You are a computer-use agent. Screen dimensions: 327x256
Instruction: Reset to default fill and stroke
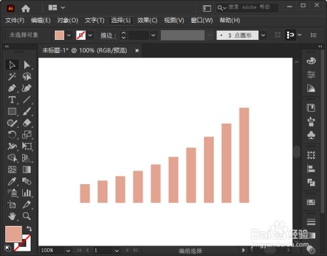[x=8, y=248]
